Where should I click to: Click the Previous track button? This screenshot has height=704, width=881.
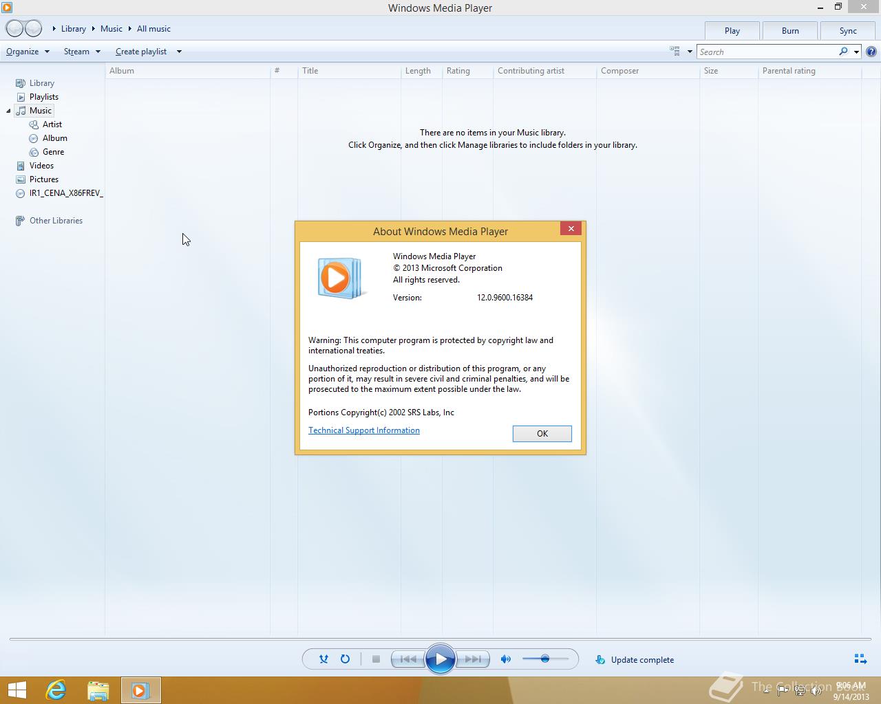407,659
